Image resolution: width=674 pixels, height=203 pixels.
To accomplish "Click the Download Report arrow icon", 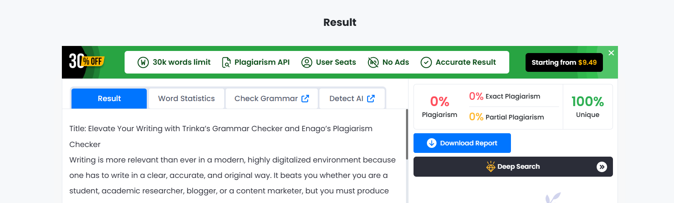I will coord(431,143).
